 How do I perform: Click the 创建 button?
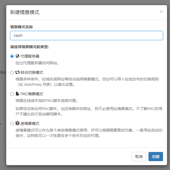155,157
